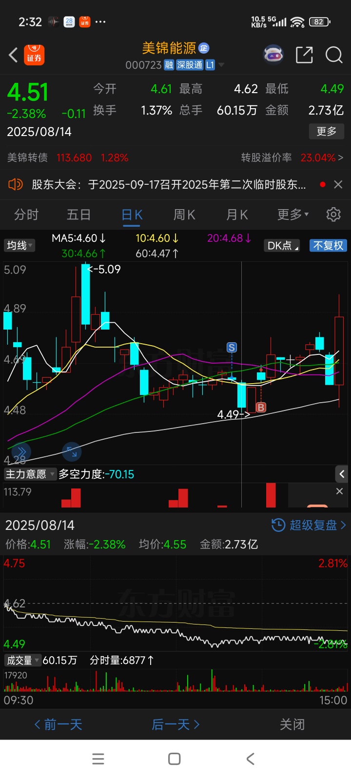Tap the 分时量:6877 value
This screenshot has height=780, width=351.
click(x=122, y=661)
